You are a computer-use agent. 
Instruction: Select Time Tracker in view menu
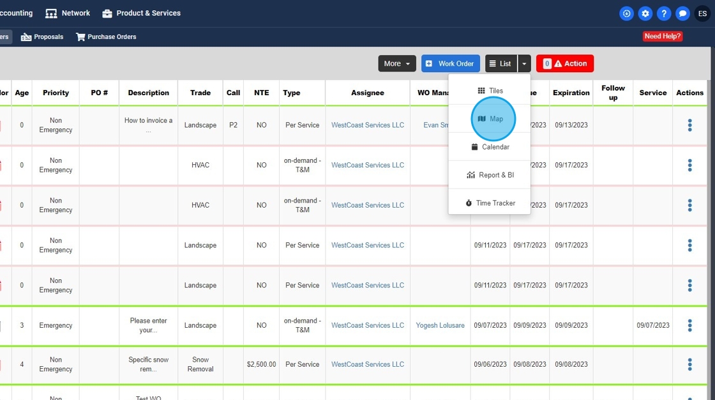point(490,203)
